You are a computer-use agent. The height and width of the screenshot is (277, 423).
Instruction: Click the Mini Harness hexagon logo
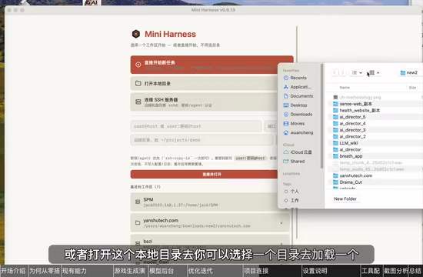click(136, 34)
